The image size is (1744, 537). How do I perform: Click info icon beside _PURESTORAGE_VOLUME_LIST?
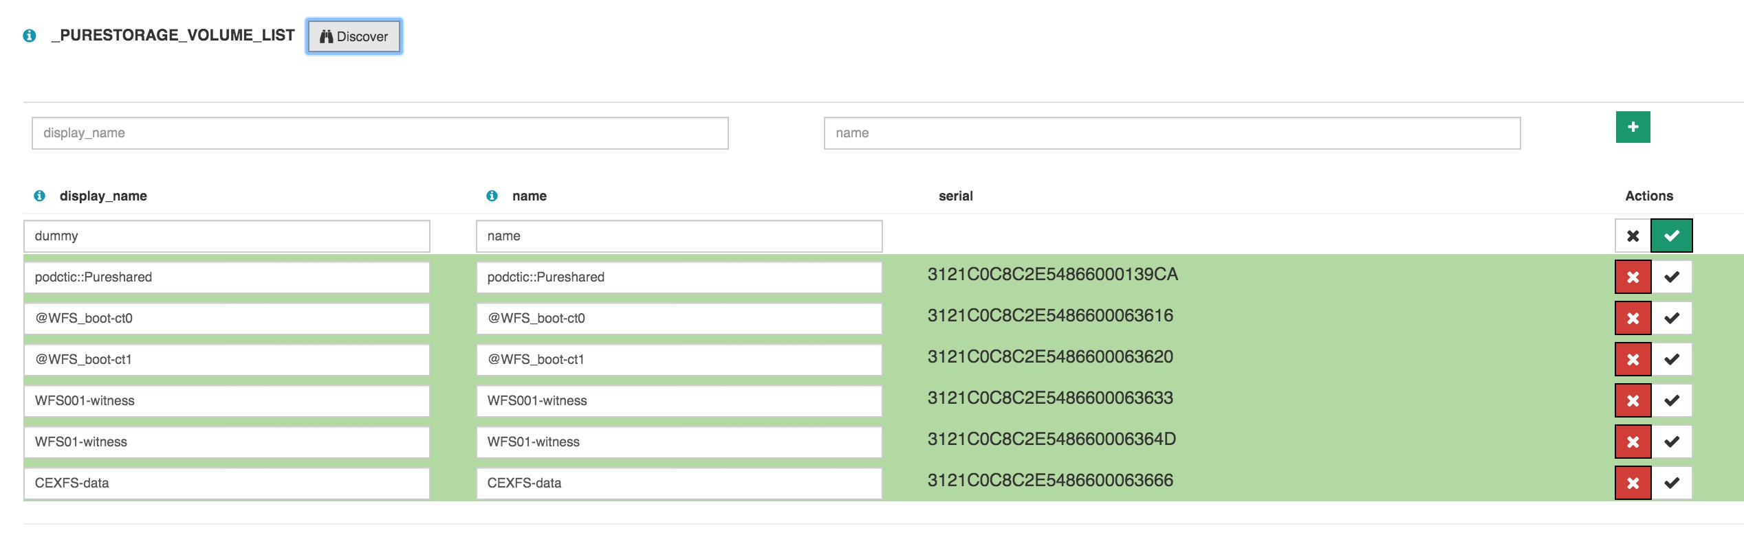(x=30, y=36)
